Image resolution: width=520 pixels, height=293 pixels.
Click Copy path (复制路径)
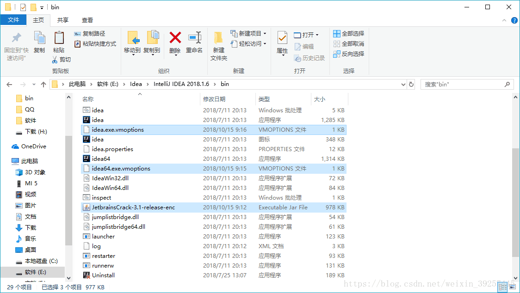[89, 33]
